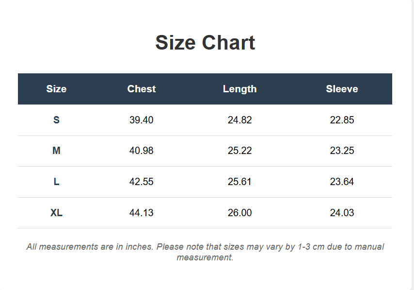Viewport: 414px width, 290px height.
Task: Click the Length column header
Action: (x=239, y=89)
